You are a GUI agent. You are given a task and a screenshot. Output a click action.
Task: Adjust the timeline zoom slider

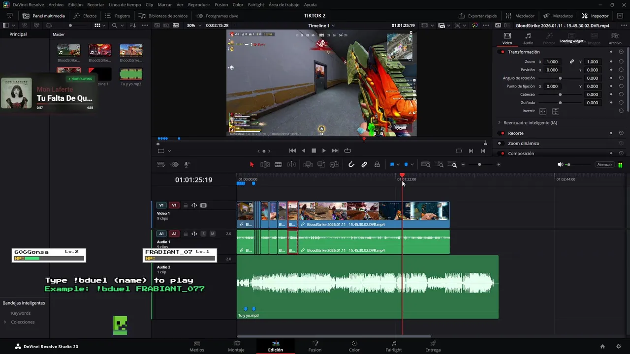[x=480, y=165]
